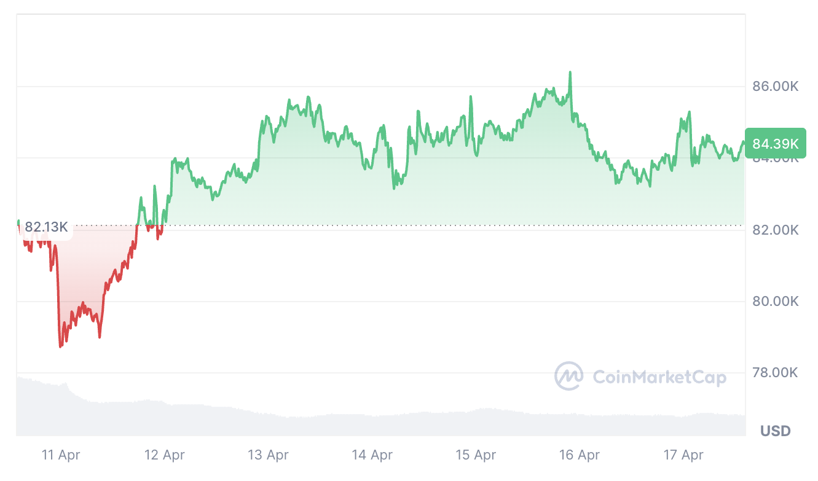Select the 80.00K price axis label
This screenshot has height=481, width=818.
click(x=775, y=302)
